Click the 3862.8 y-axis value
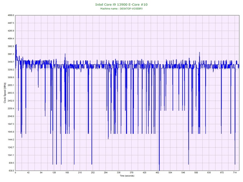Screen dimensions: 243x182 [11, 46]
